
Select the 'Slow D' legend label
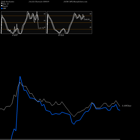(x=6, y=4)
